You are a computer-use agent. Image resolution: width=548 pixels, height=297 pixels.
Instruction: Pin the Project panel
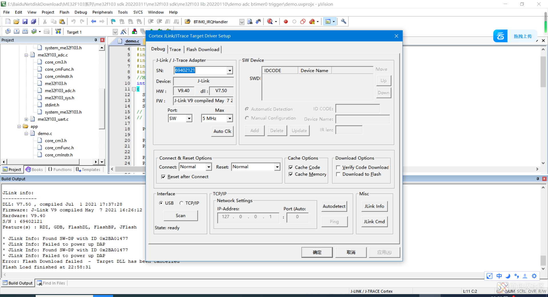coord(96,40)
